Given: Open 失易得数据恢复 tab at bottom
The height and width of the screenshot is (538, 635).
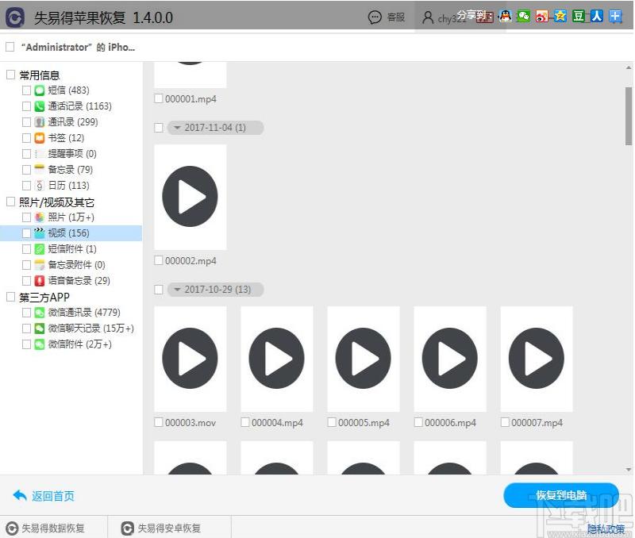Looking at the screenshot, I should 45,528.
